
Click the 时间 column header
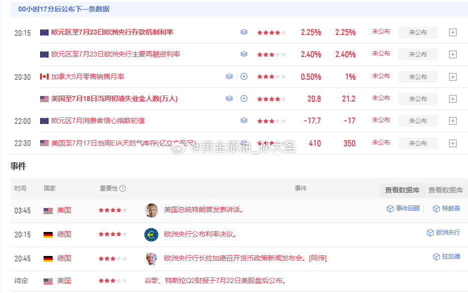click(21, 188)
